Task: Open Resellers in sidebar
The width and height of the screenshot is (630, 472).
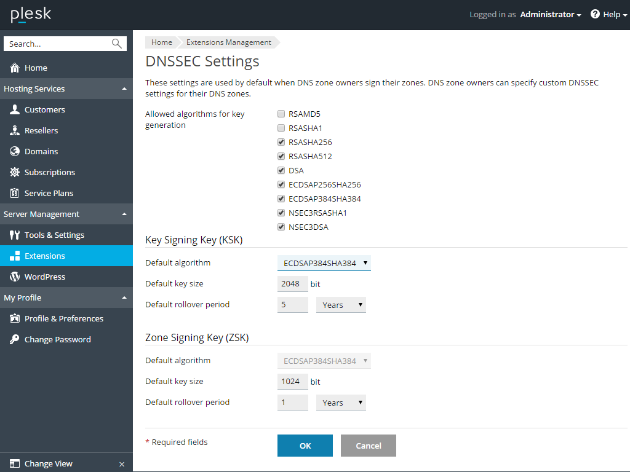Action: click(41, 130)
